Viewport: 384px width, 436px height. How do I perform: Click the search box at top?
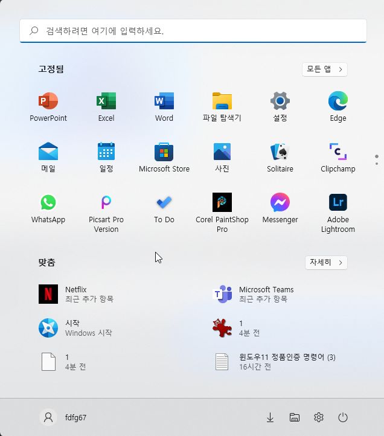click(193, 31)
